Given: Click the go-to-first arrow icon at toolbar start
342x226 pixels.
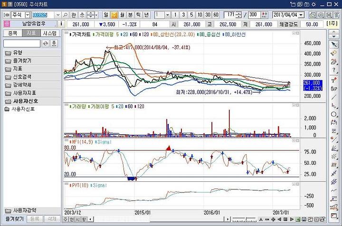Looking at the screenshot, I should click(x=7, y=15).
